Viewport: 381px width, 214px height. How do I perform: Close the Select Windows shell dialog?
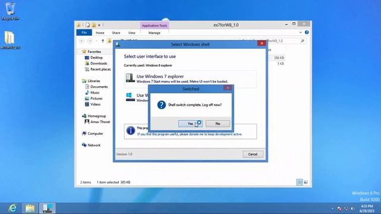[x=262, y=43]
